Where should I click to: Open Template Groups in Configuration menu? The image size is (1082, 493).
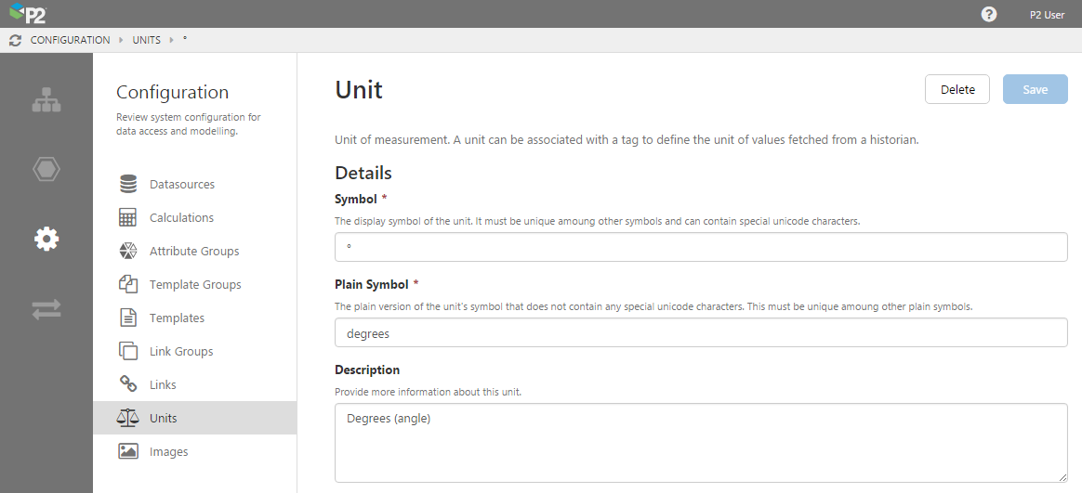[194, 285]
